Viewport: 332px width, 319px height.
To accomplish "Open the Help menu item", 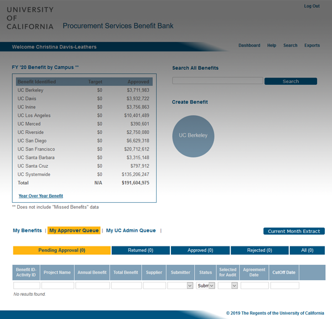I will pos(272,45).
